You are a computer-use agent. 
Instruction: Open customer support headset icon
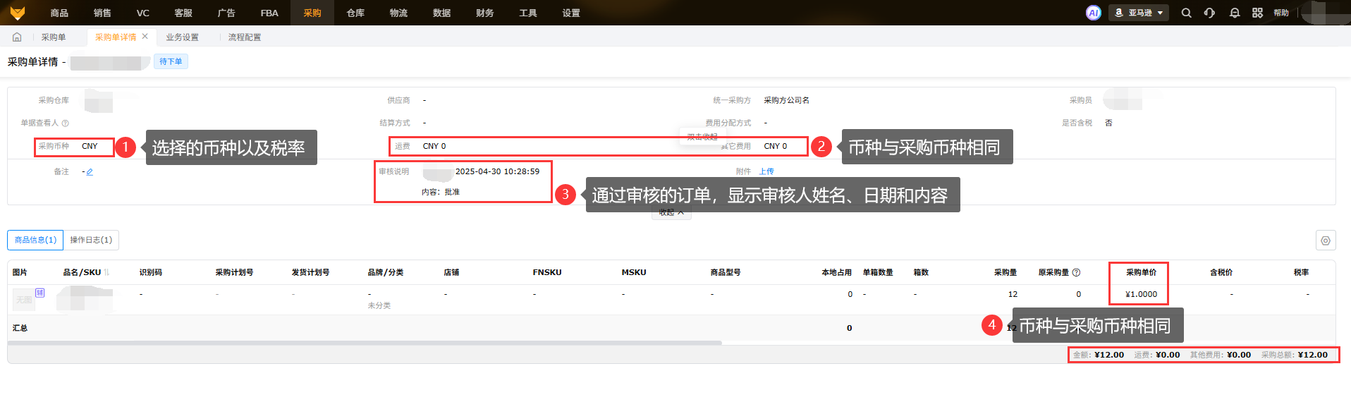click(x=1209, y=13)
